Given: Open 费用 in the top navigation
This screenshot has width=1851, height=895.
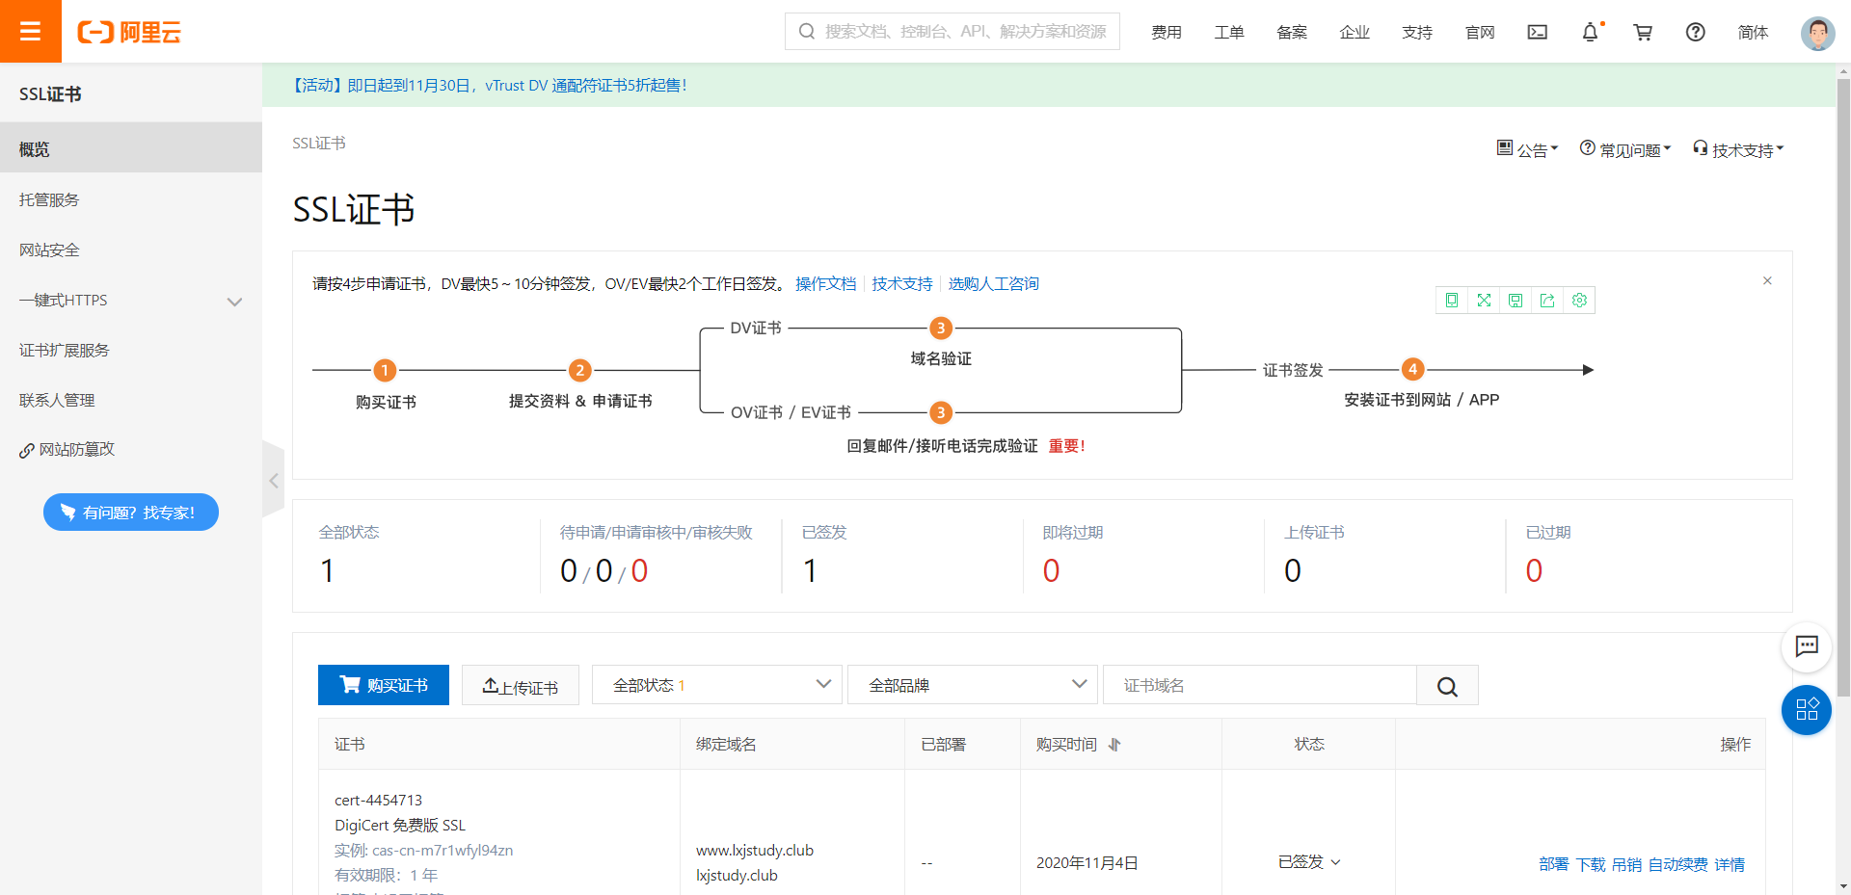Looking at the screenshot, I should click(x=1166, y=32).
